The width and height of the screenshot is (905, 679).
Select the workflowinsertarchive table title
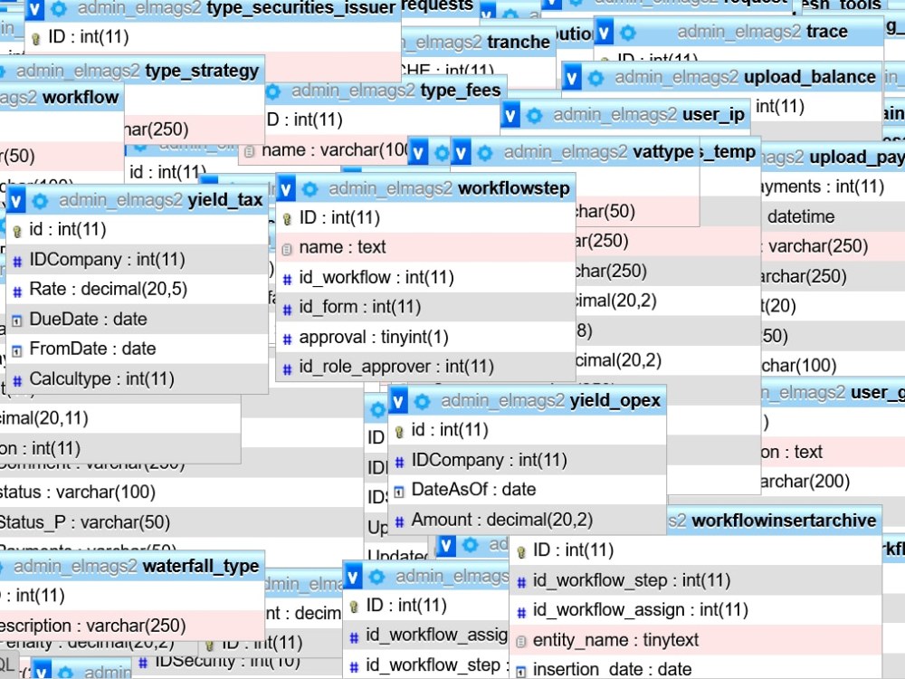(784, 521)
